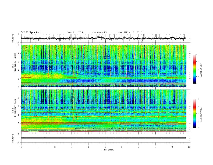Screen dimensions: 213x165
Task: Click the "-7" tick on ch.2 colorbar
Action: (198, 128)
